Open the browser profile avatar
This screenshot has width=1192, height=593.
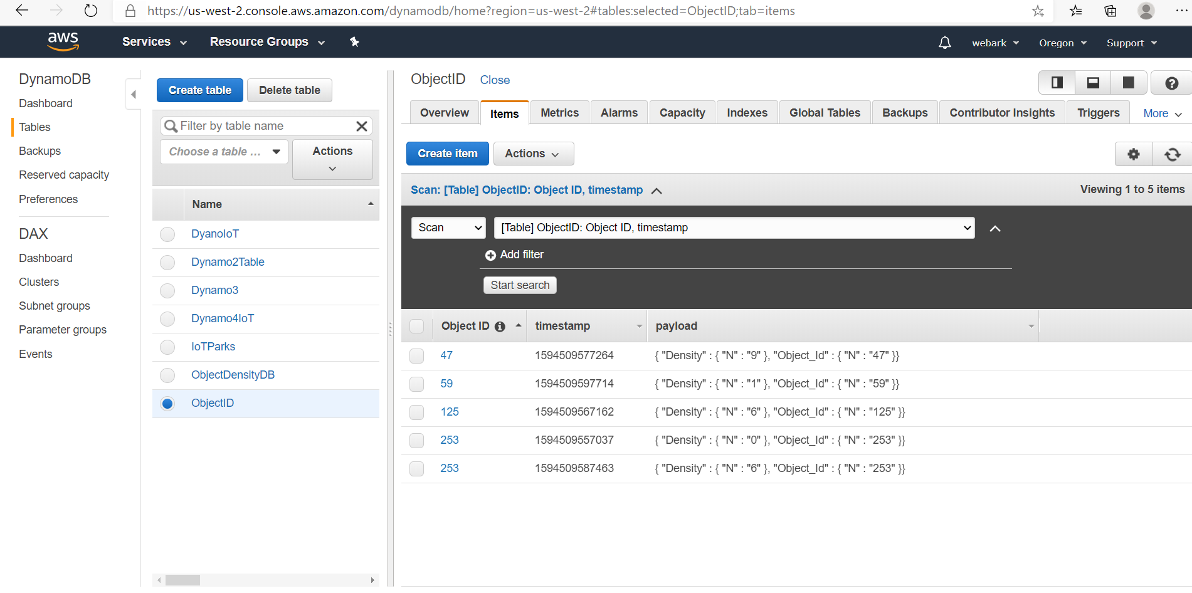pos(1146,11)
